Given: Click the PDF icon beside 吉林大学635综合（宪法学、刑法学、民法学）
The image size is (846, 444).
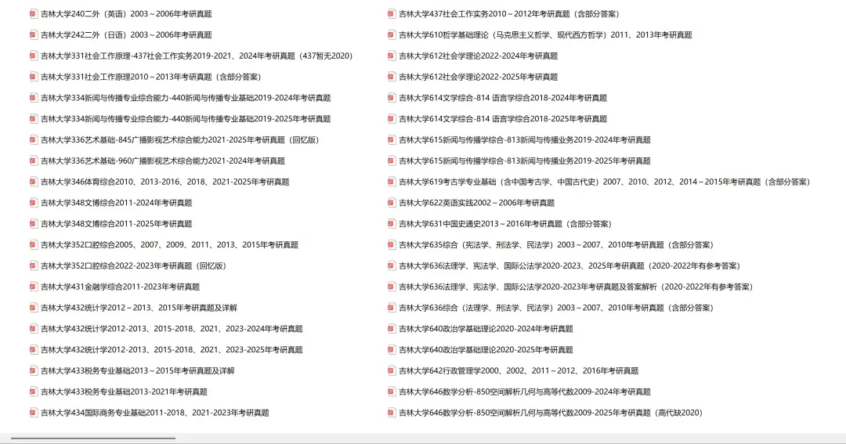Looking at the screenshot, I should [392, 245].
